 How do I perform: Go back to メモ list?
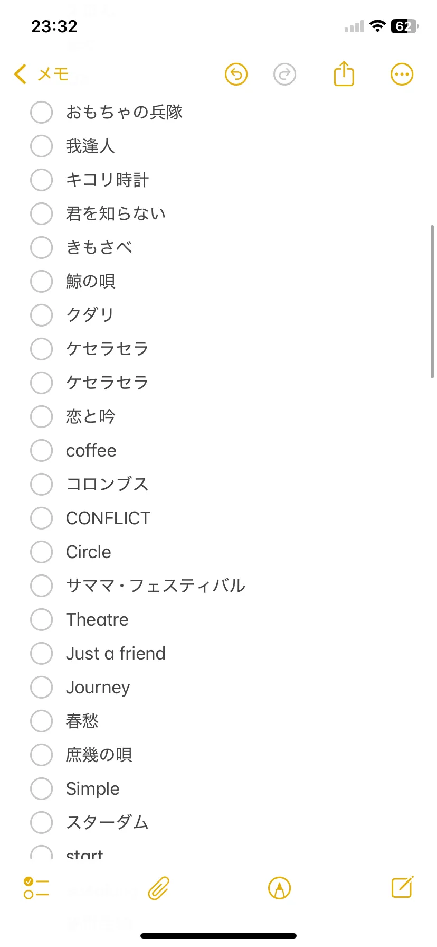coord(42,74)
